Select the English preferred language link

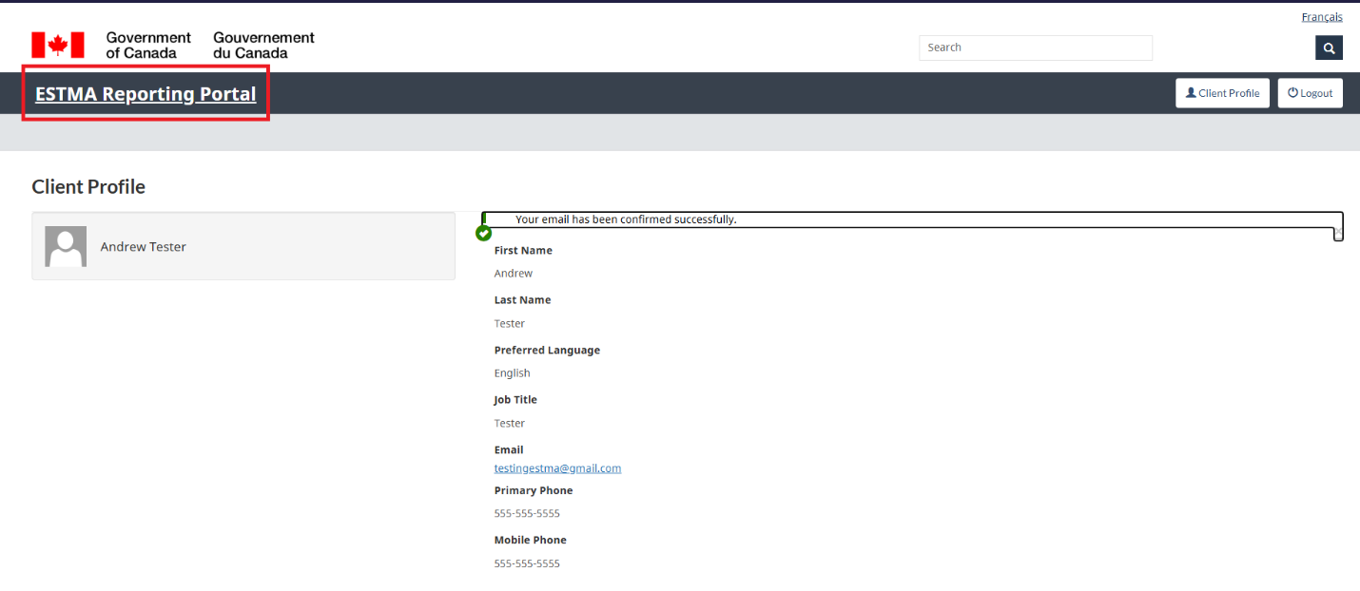[512, 372]
